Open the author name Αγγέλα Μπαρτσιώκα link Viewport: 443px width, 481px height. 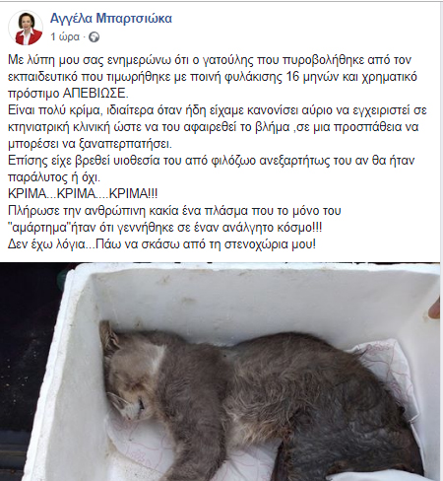111,19
